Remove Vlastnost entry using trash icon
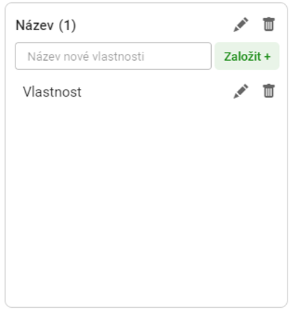The height and width of the screenshot is (312, 296). click(x=269, y=91)
